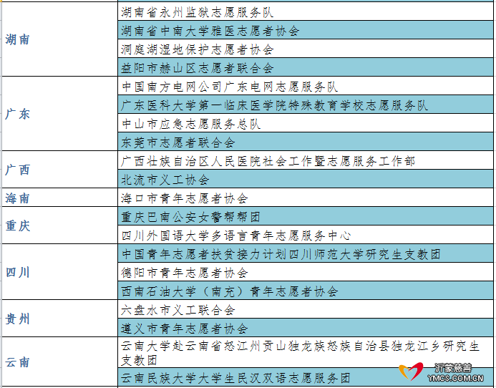The image size is (496, 388).
Task: Click the row 云南大学赴云南省怒江州贡山独龙族怒族自治县独龙江乡研究生支教团
Action: pos(306,352)
